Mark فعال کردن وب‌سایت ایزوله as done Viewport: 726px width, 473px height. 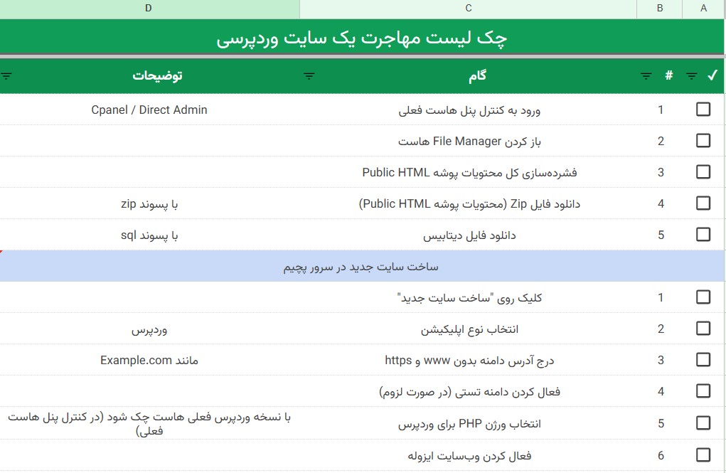click(x=703, y=455)
